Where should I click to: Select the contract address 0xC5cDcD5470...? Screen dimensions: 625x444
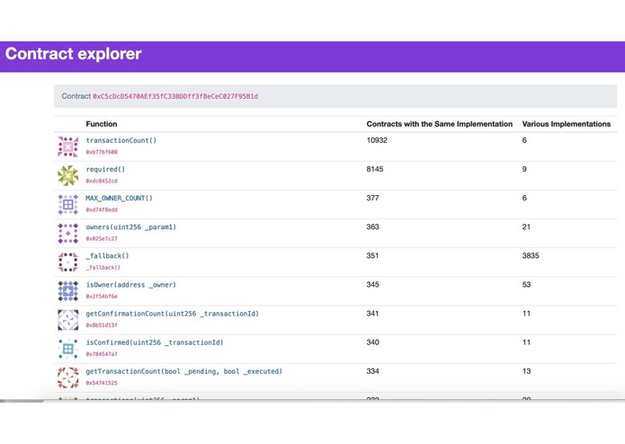click(175, 96)
